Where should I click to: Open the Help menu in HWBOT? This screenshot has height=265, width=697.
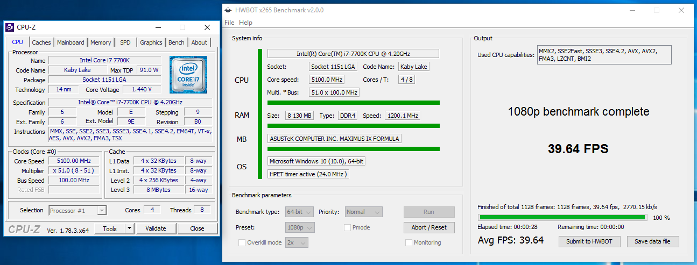click(x=245, y=23)
